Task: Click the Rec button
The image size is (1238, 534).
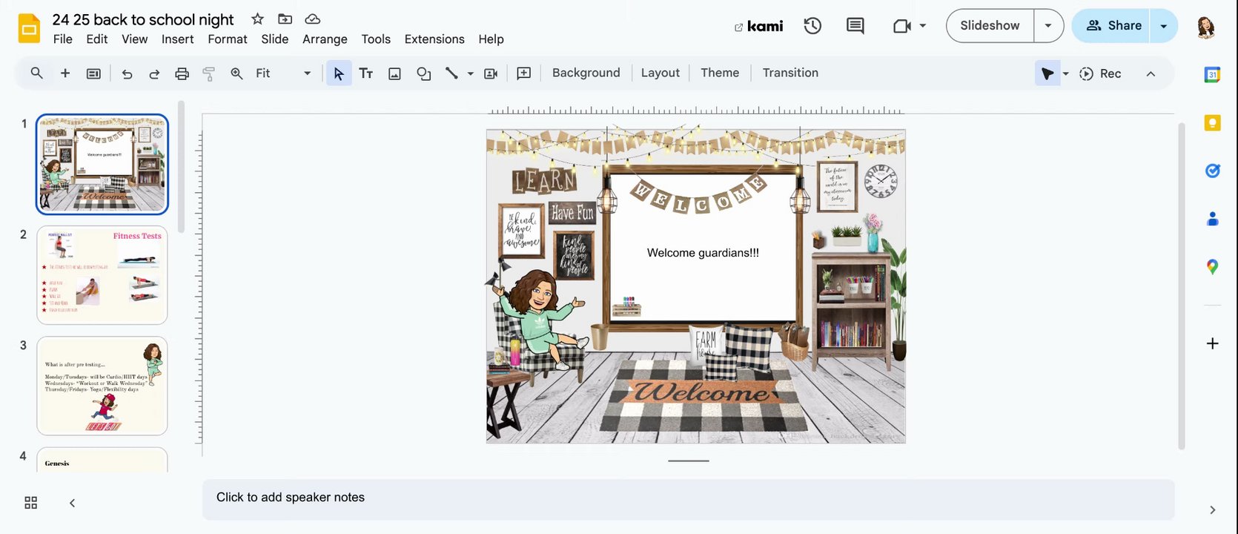Action: coord(1100,73)
